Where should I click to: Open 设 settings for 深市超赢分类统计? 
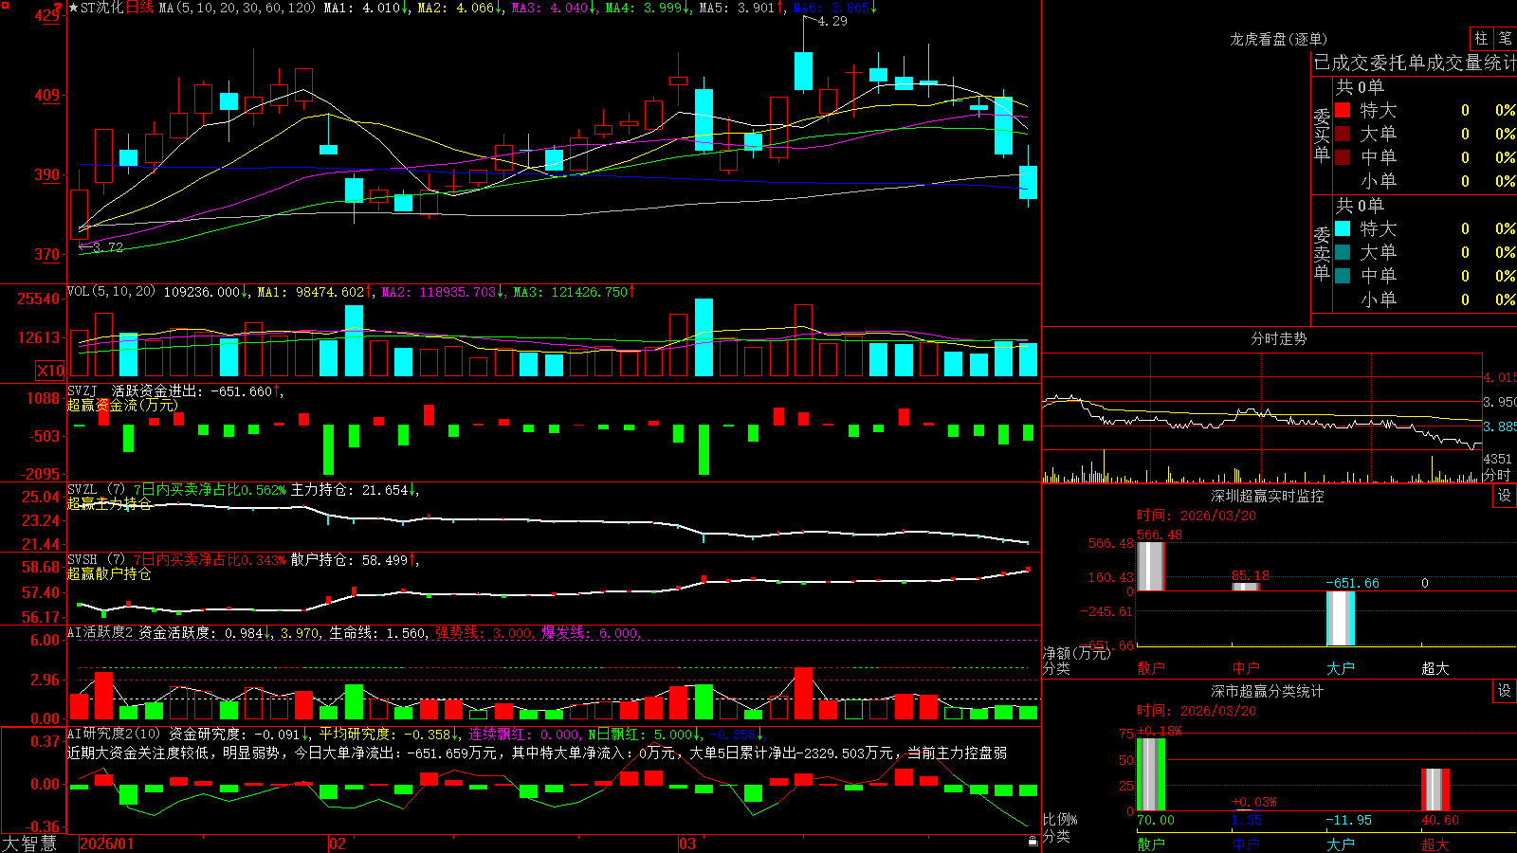point(1505,691)
